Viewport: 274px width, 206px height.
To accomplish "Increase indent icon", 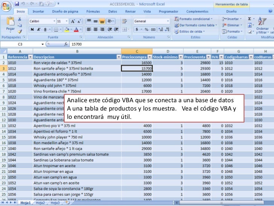I will click(x=116, y=29).
